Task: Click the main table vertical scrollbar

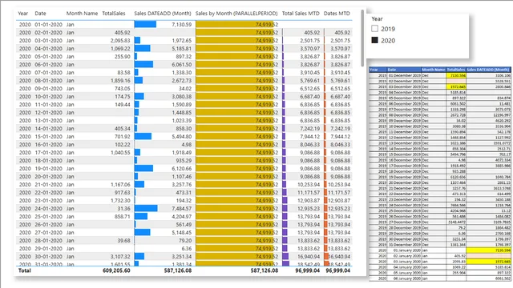Action: point(362,38)
